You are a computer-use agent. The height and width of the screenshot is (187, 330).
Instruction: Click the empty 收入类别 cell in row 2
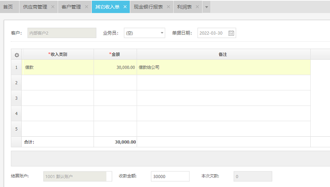[x=58, y=83]
